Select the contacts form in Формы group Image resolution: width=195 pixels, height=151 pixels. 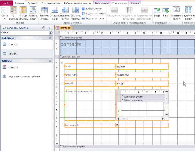27,67
